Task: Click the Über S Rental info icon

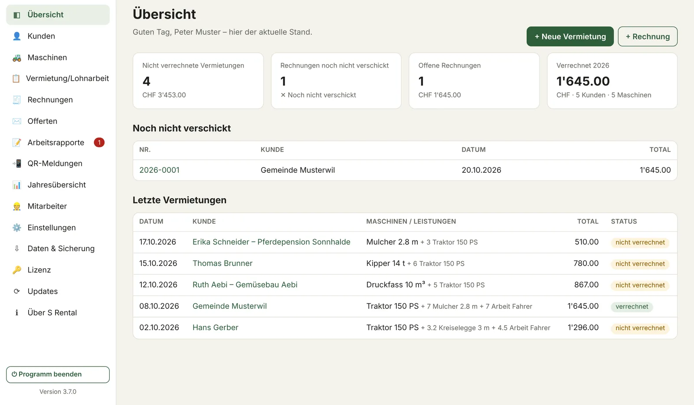Action: (x=16, y=313)
